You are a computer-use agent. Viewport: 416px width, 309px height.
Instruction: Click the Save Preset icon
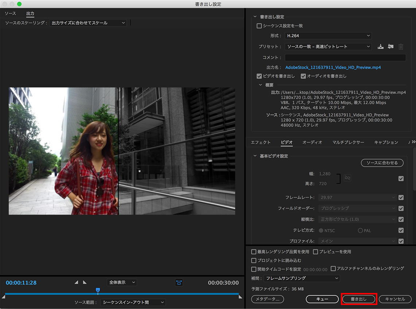click(x=381, y=47)
